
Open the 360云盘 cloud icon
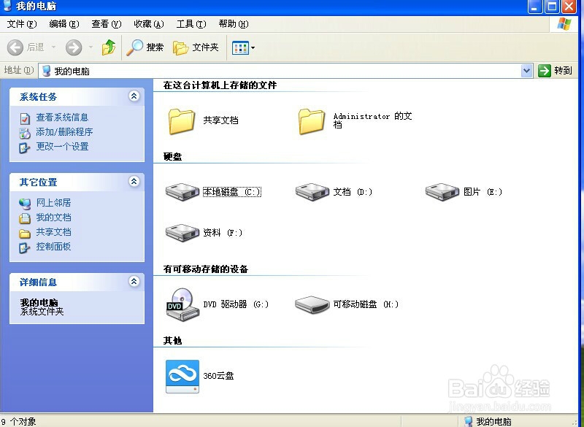pos(182,377)
